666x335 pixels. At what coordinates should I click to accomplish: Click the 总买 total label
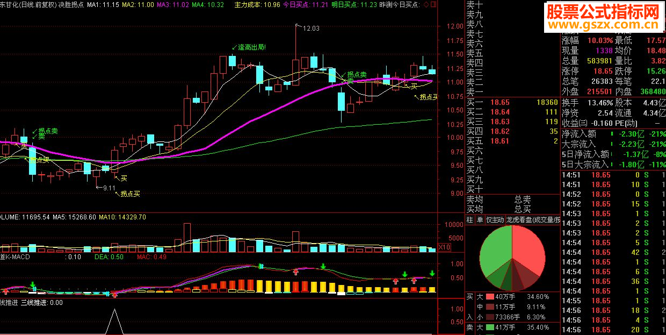pos(522,209)
